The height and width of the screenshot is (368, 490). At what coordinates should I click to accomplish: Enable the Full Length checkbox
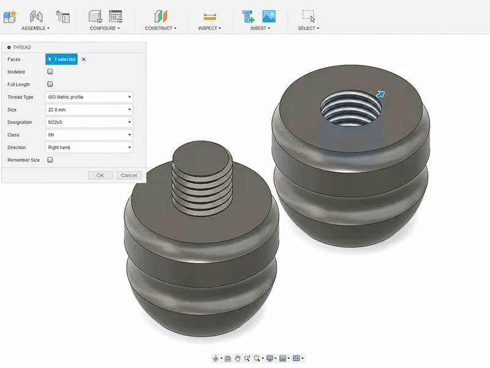tap(50, 84)
